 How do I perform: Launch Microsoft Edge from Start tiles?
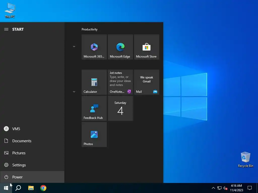click(120, 47)
